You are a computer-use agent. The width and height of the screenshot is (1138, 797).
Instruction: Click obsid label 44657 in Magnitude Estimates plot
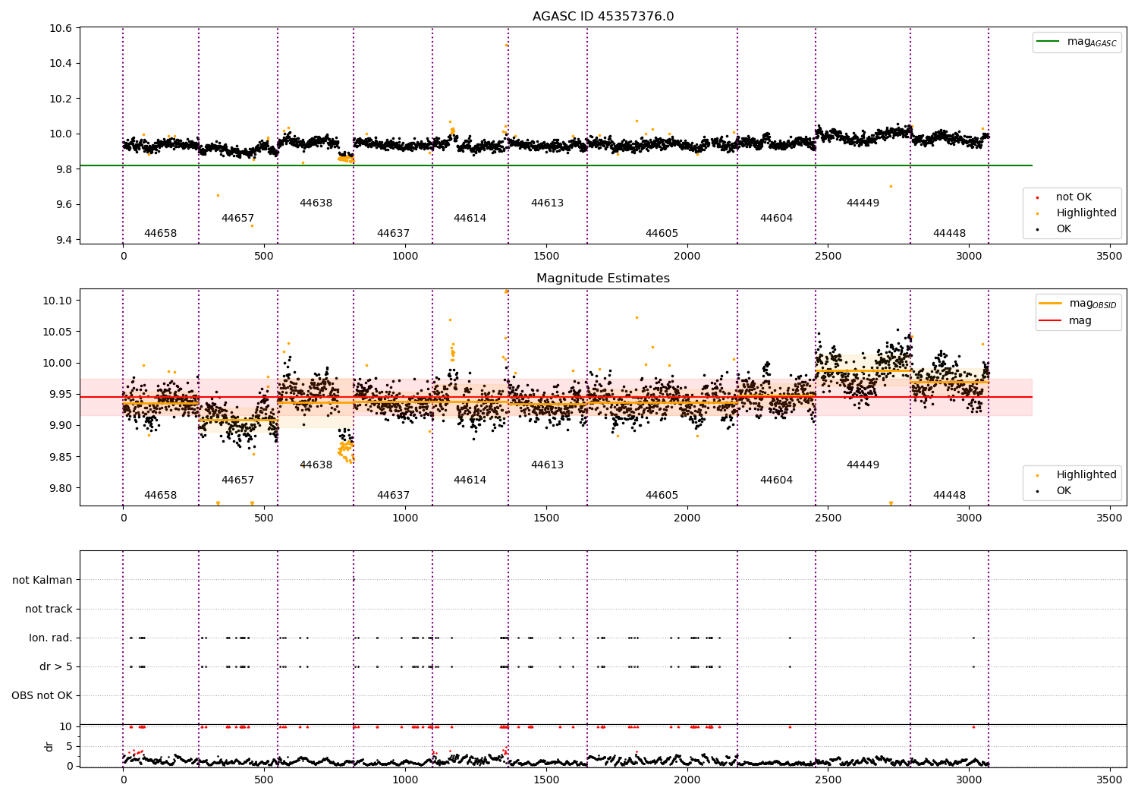pos(237,480)
